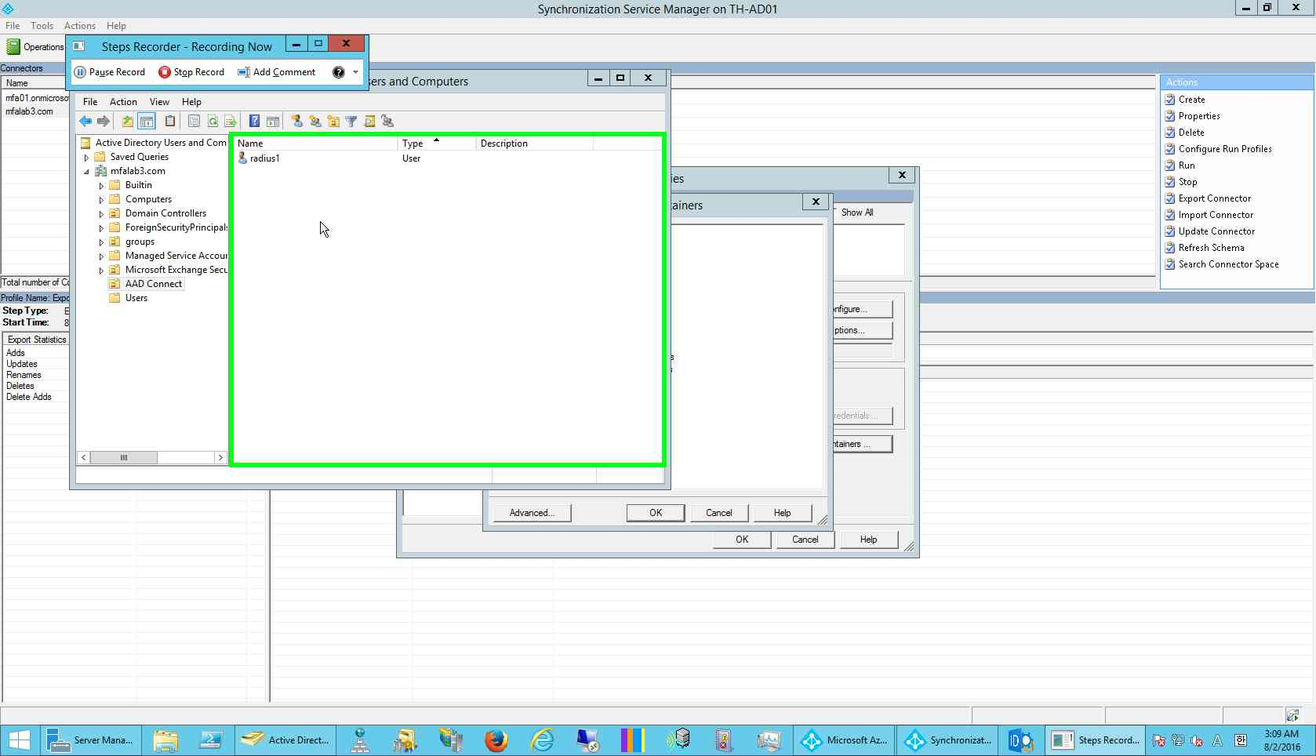1316x756 pixels.
Task: Click Cancel in the containers dialog
Action: tap(718, 513)
